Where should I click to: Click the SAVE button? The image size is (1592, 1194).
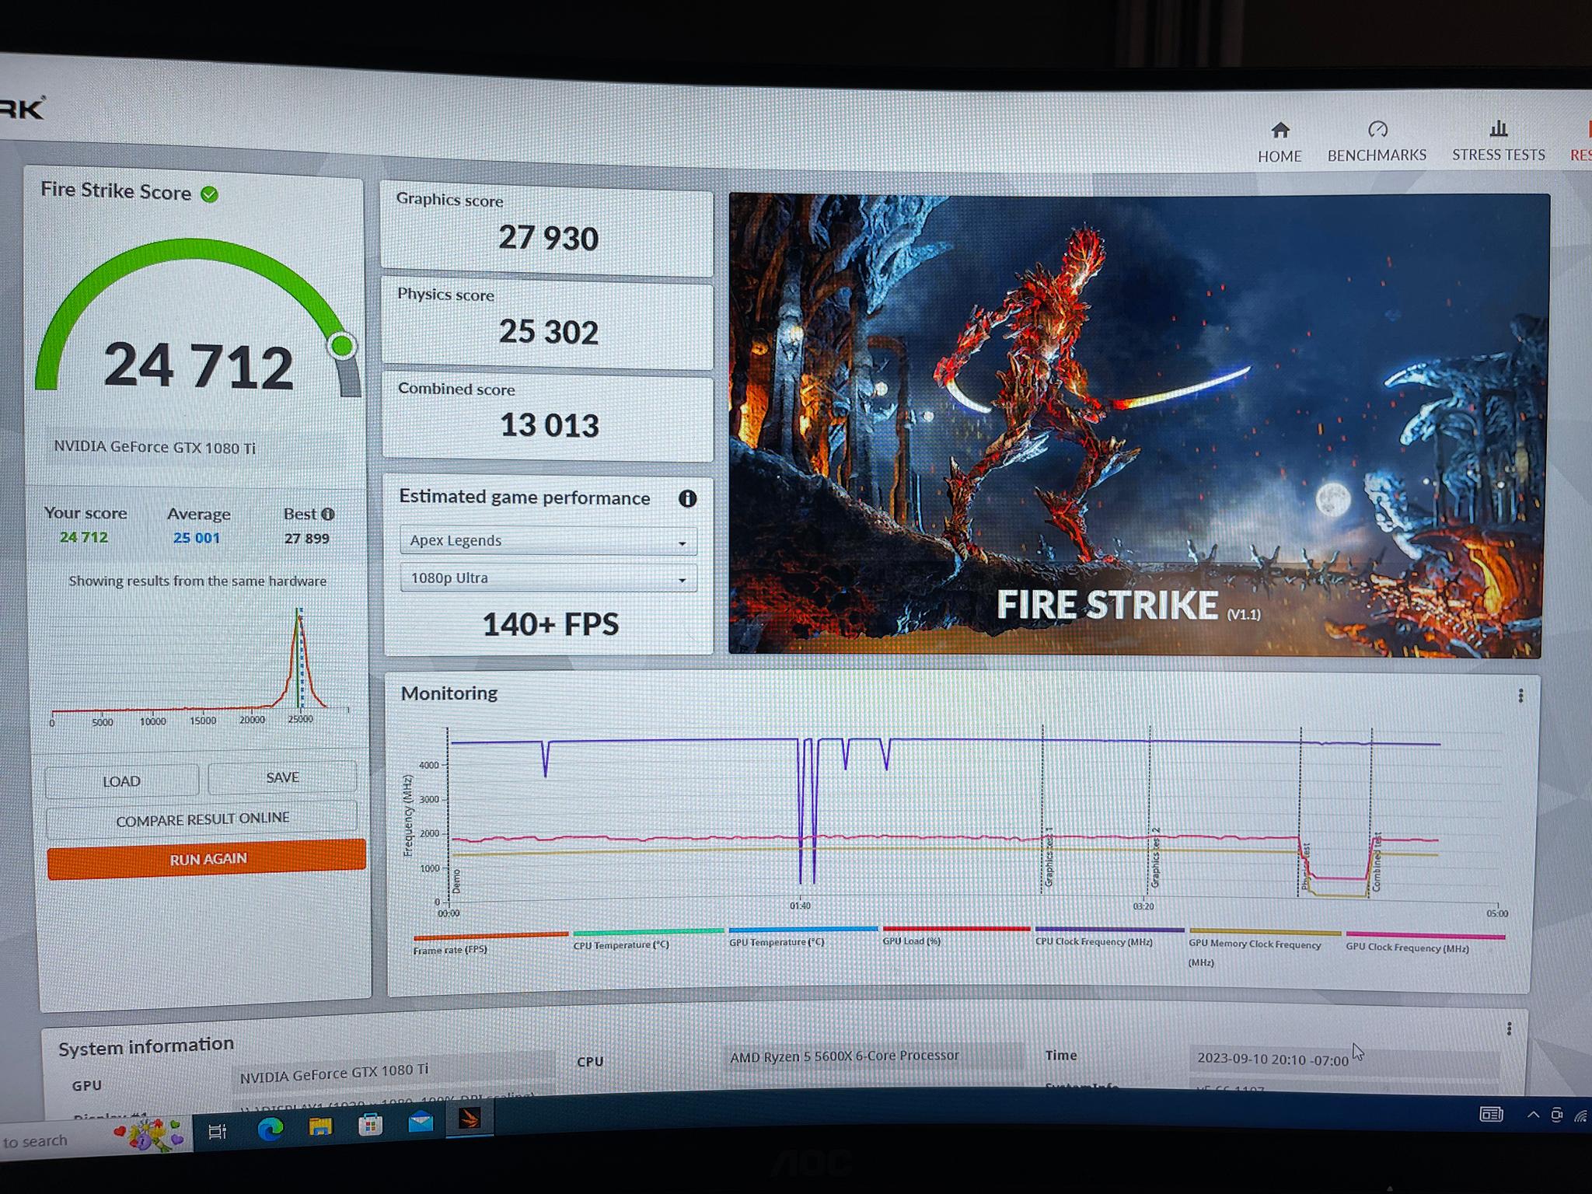282,777
